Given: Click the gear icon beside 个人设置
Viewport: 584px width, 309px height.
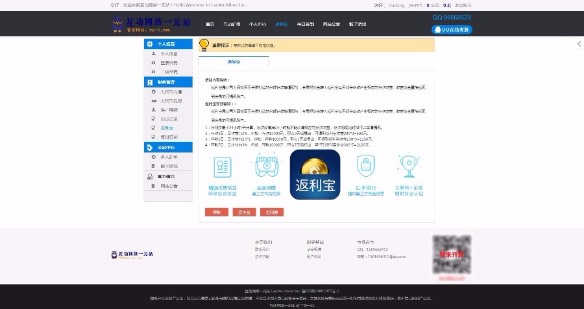Looking at the screenshot, I should click(x=150, y=44).
